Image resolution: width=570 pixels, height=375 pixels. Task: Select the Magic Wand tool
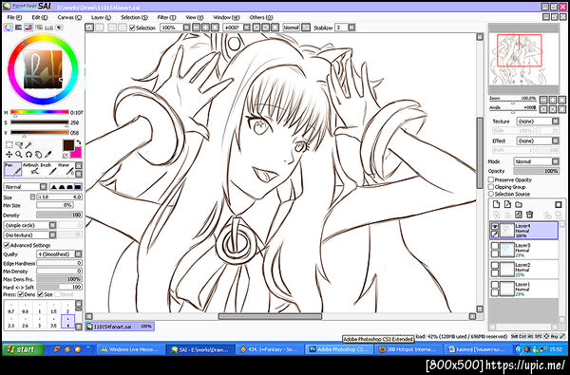28,145
